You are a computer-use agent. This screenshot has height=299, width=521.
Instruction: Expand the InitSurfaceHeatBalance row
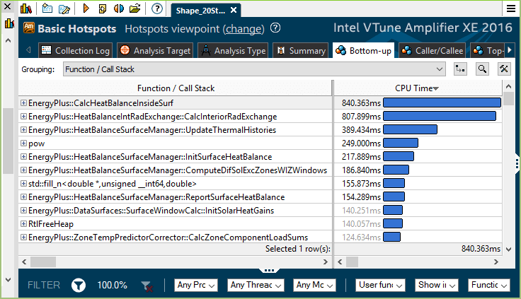[23, 157]
